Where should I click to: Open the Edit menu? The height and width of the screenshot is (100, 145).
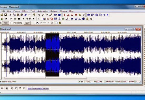tap(3, 11)
